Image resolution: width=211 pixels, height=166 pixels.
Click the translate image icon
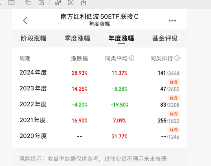click(58, 3)
